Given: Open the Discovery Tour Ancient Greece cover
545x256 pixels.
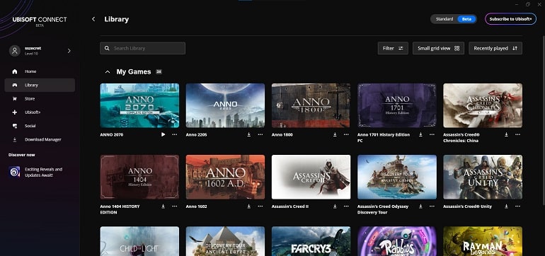Looking at the screenshot, I should click(397, 178).
